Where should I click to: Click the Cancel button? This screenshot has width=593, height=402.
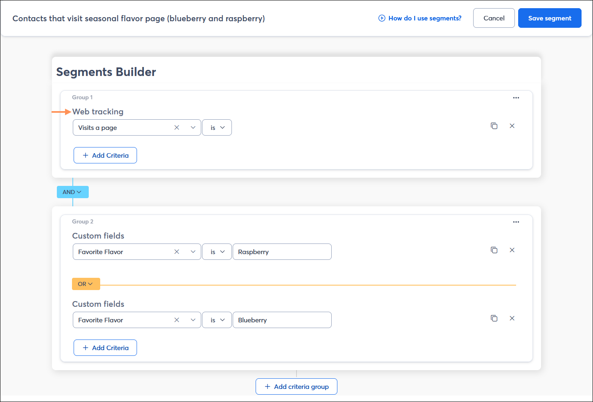pos(494,18)
